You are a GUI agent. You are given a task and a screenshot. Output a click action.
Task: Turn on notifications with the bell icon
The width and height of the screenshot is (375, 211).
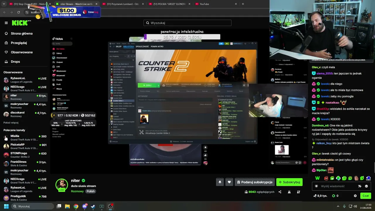pyautogui.click(x=220, y=182)
